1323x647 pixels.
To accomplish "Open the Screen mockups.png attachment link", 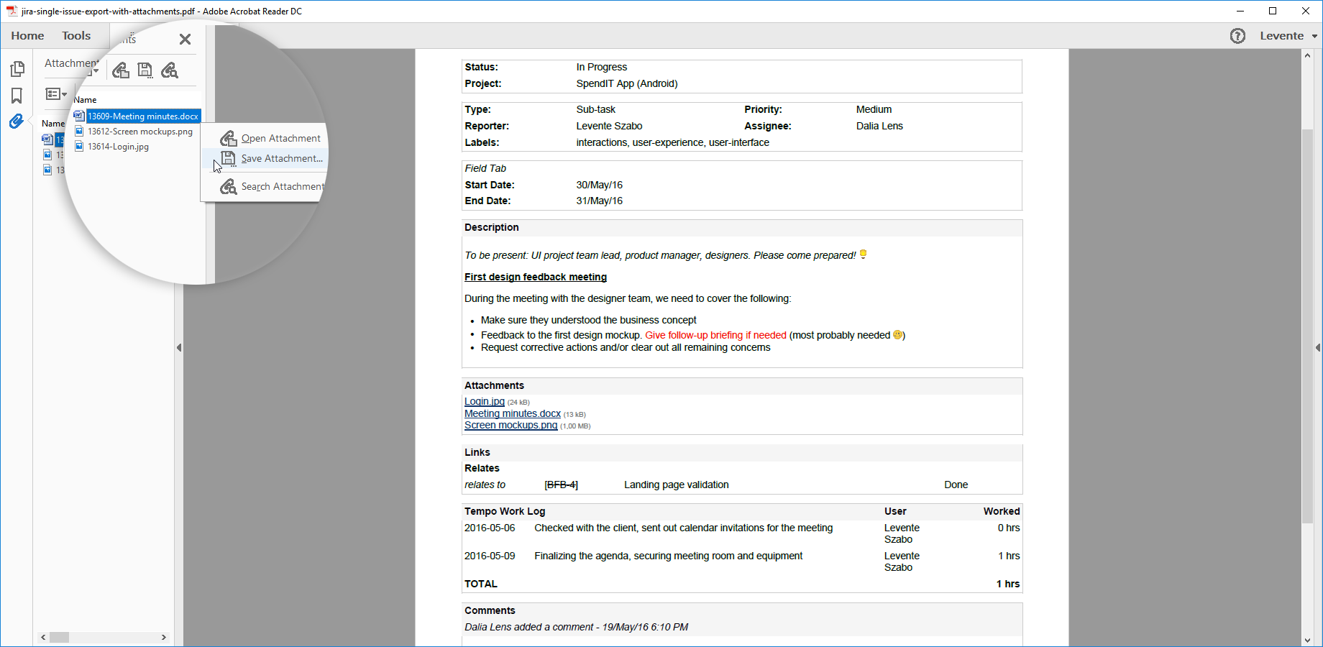I will click(x=511, y=425).
